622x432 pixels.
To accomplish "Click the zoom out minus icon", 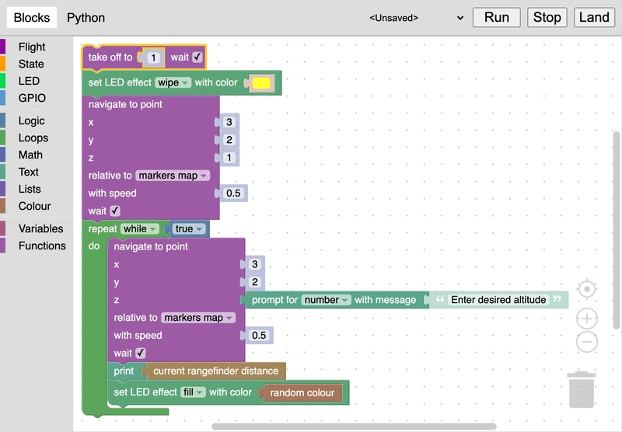I will pyautogui.click(x=587, y=342).
